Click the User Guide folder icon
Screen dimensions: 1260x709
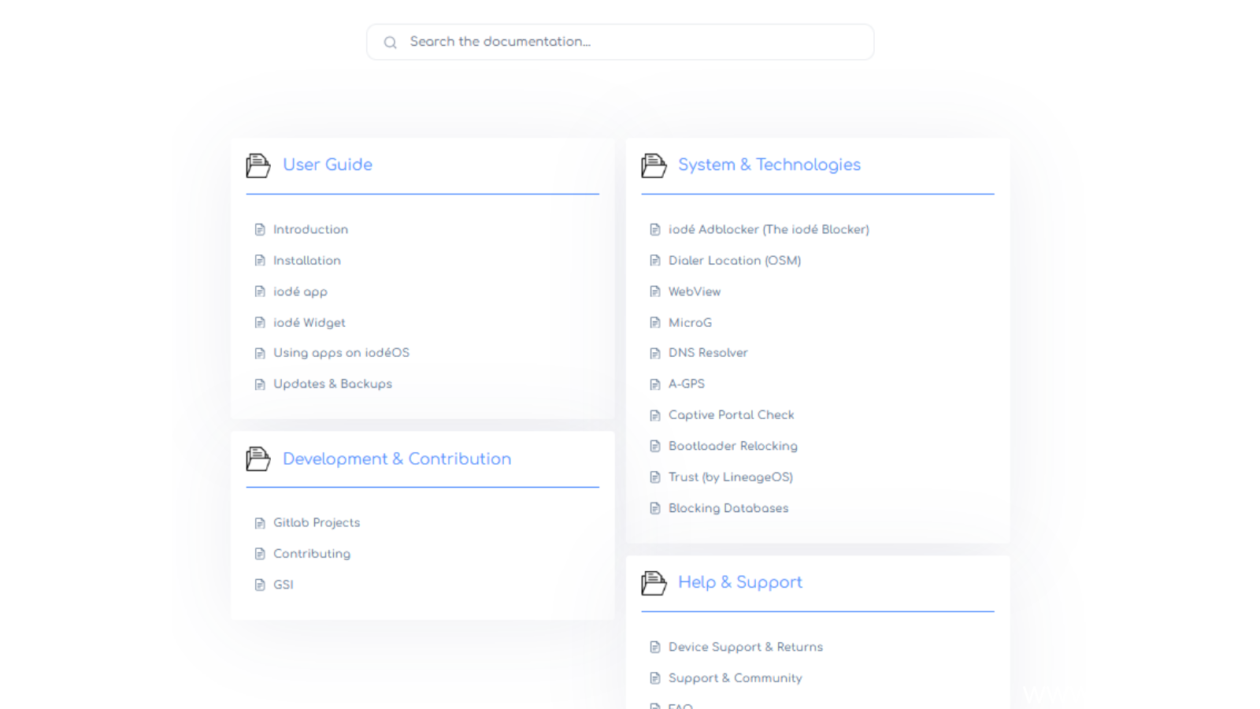tap(258, 165)
